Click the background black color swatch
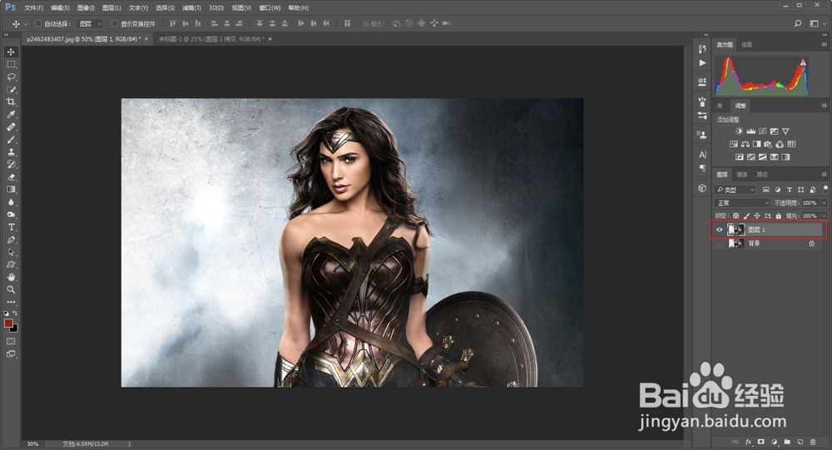This screenshot has width=832, height=450. click(x=15, y=329)
